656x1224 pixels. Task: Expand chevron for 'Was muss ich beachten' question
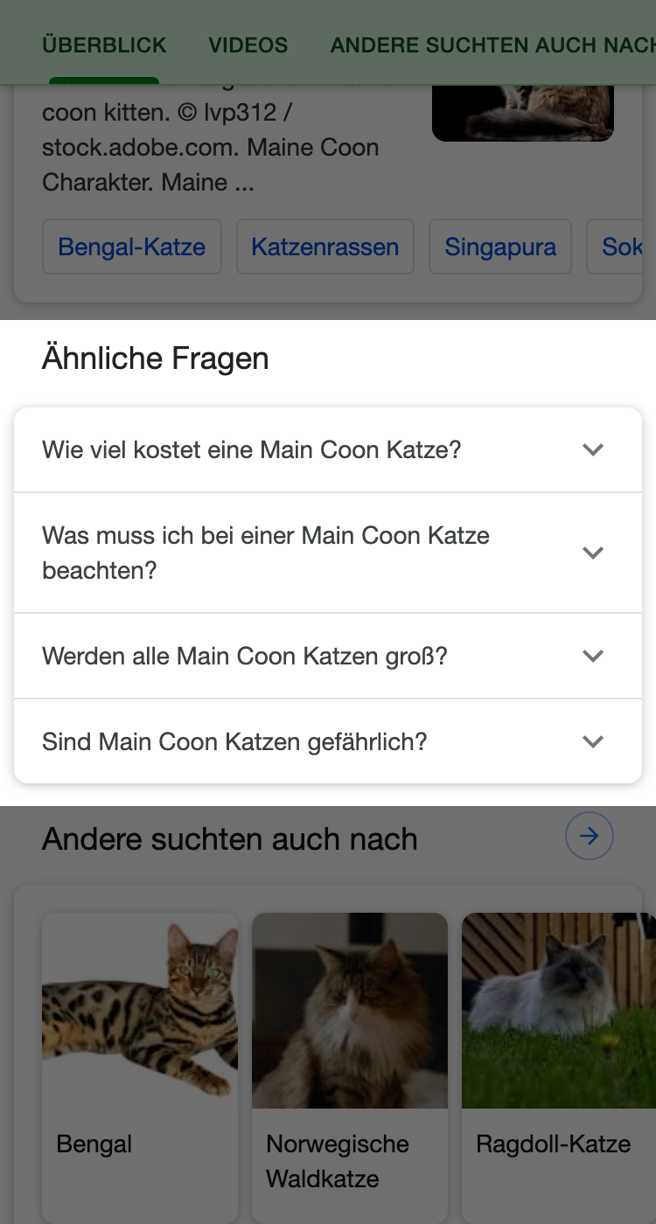click(593, 553)
